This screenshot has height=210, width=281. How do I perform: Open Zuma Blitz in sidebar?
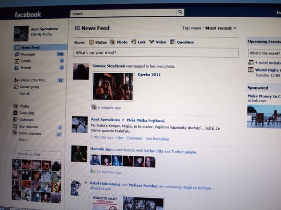[27, 113]
